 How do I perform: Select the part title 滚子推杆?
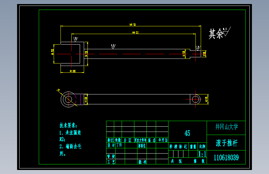(226, 143)
